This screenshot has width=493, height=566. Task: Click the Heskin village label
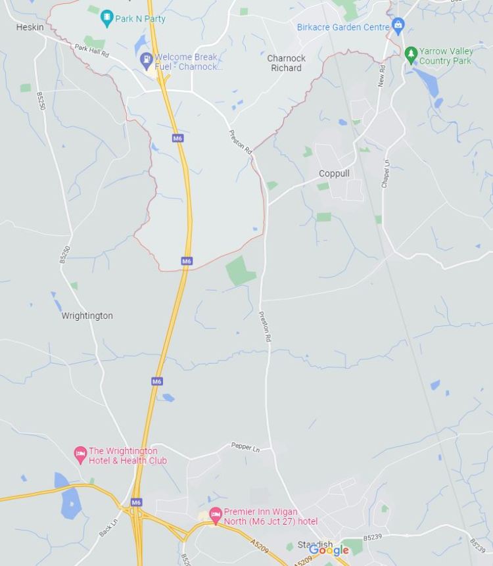pos(30,27)
